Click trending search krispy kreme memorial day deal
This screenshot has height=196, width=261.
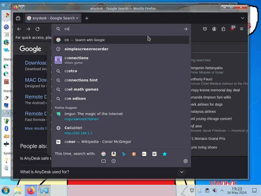[215, 90]
